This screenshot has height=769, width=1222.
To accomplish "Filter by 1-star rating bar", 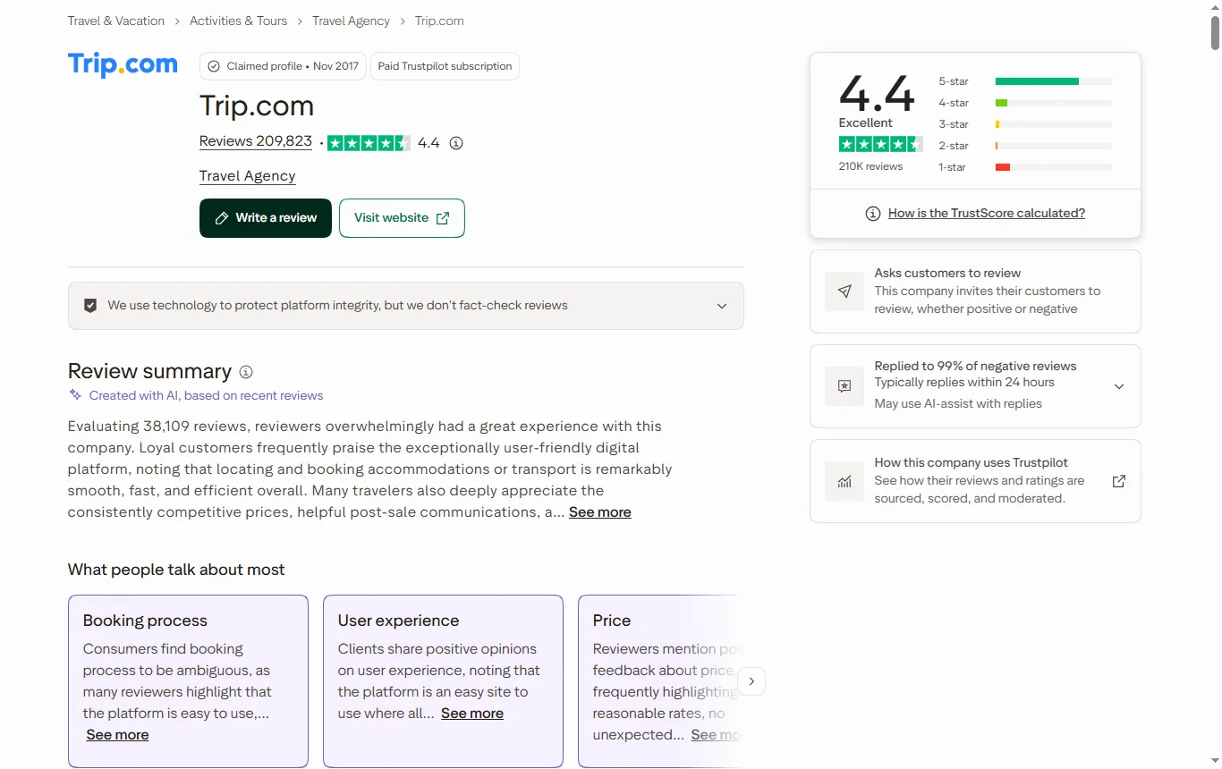I will 1025,167.
